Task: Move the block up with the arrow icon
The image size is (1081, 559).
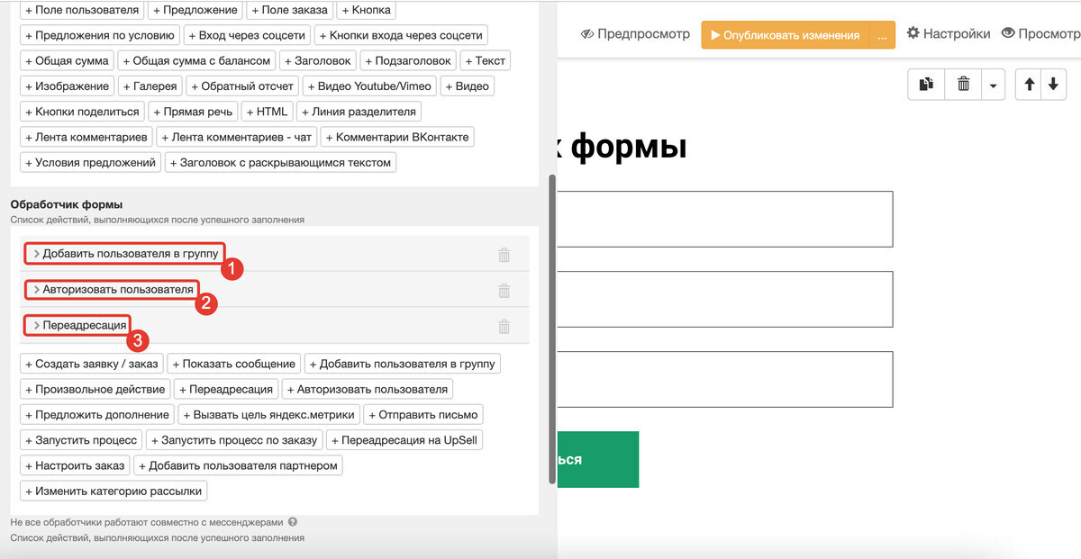Action: (1029, 85)
